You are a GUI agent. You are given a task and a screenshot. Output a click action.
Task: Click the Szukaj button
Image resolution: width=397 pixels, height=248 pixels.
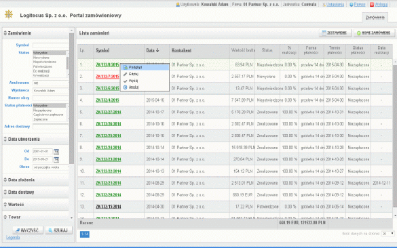pos(58,230)
